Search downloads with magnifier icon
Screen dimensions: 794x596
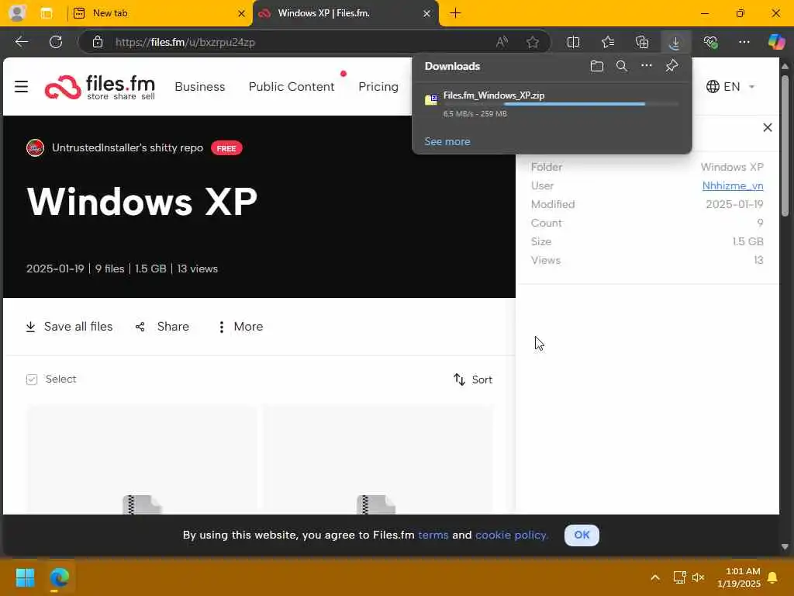(x=621, y=66)
